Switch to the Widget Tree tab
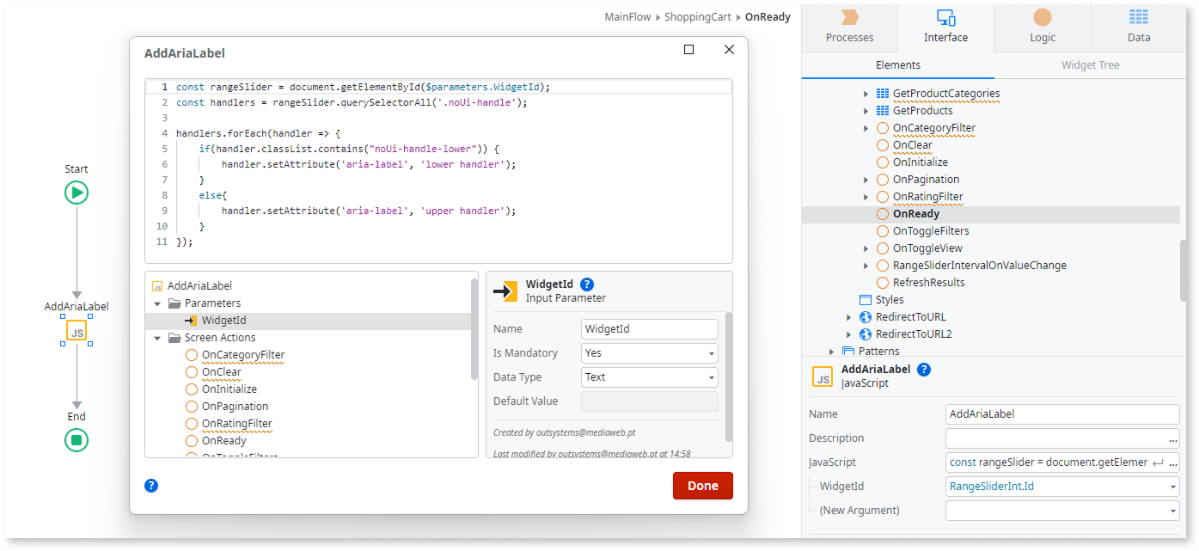This screenshot has width=1199, height=551. (1090, 65)
